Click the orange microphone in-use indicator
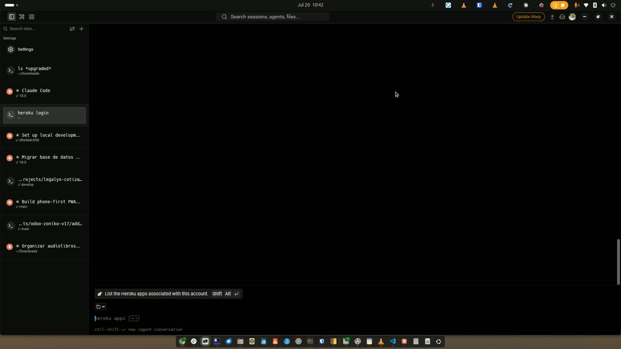The width and height of the screenshot is (621, 349). [577, 5]
